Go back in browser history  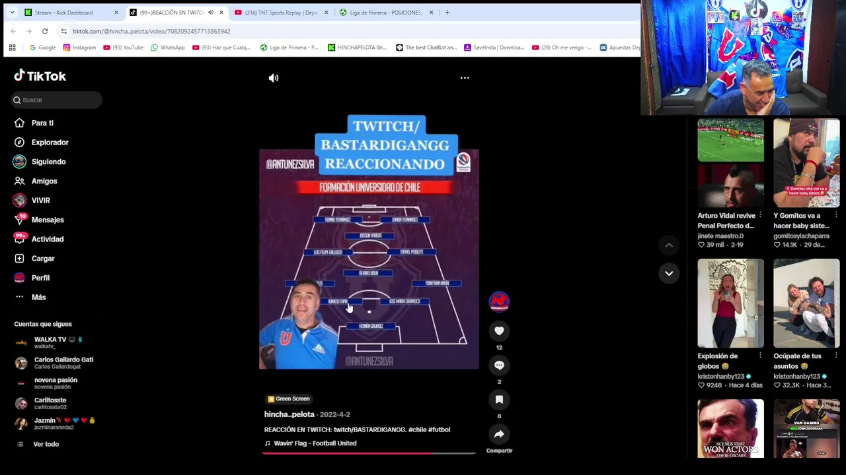coord(13,31)
